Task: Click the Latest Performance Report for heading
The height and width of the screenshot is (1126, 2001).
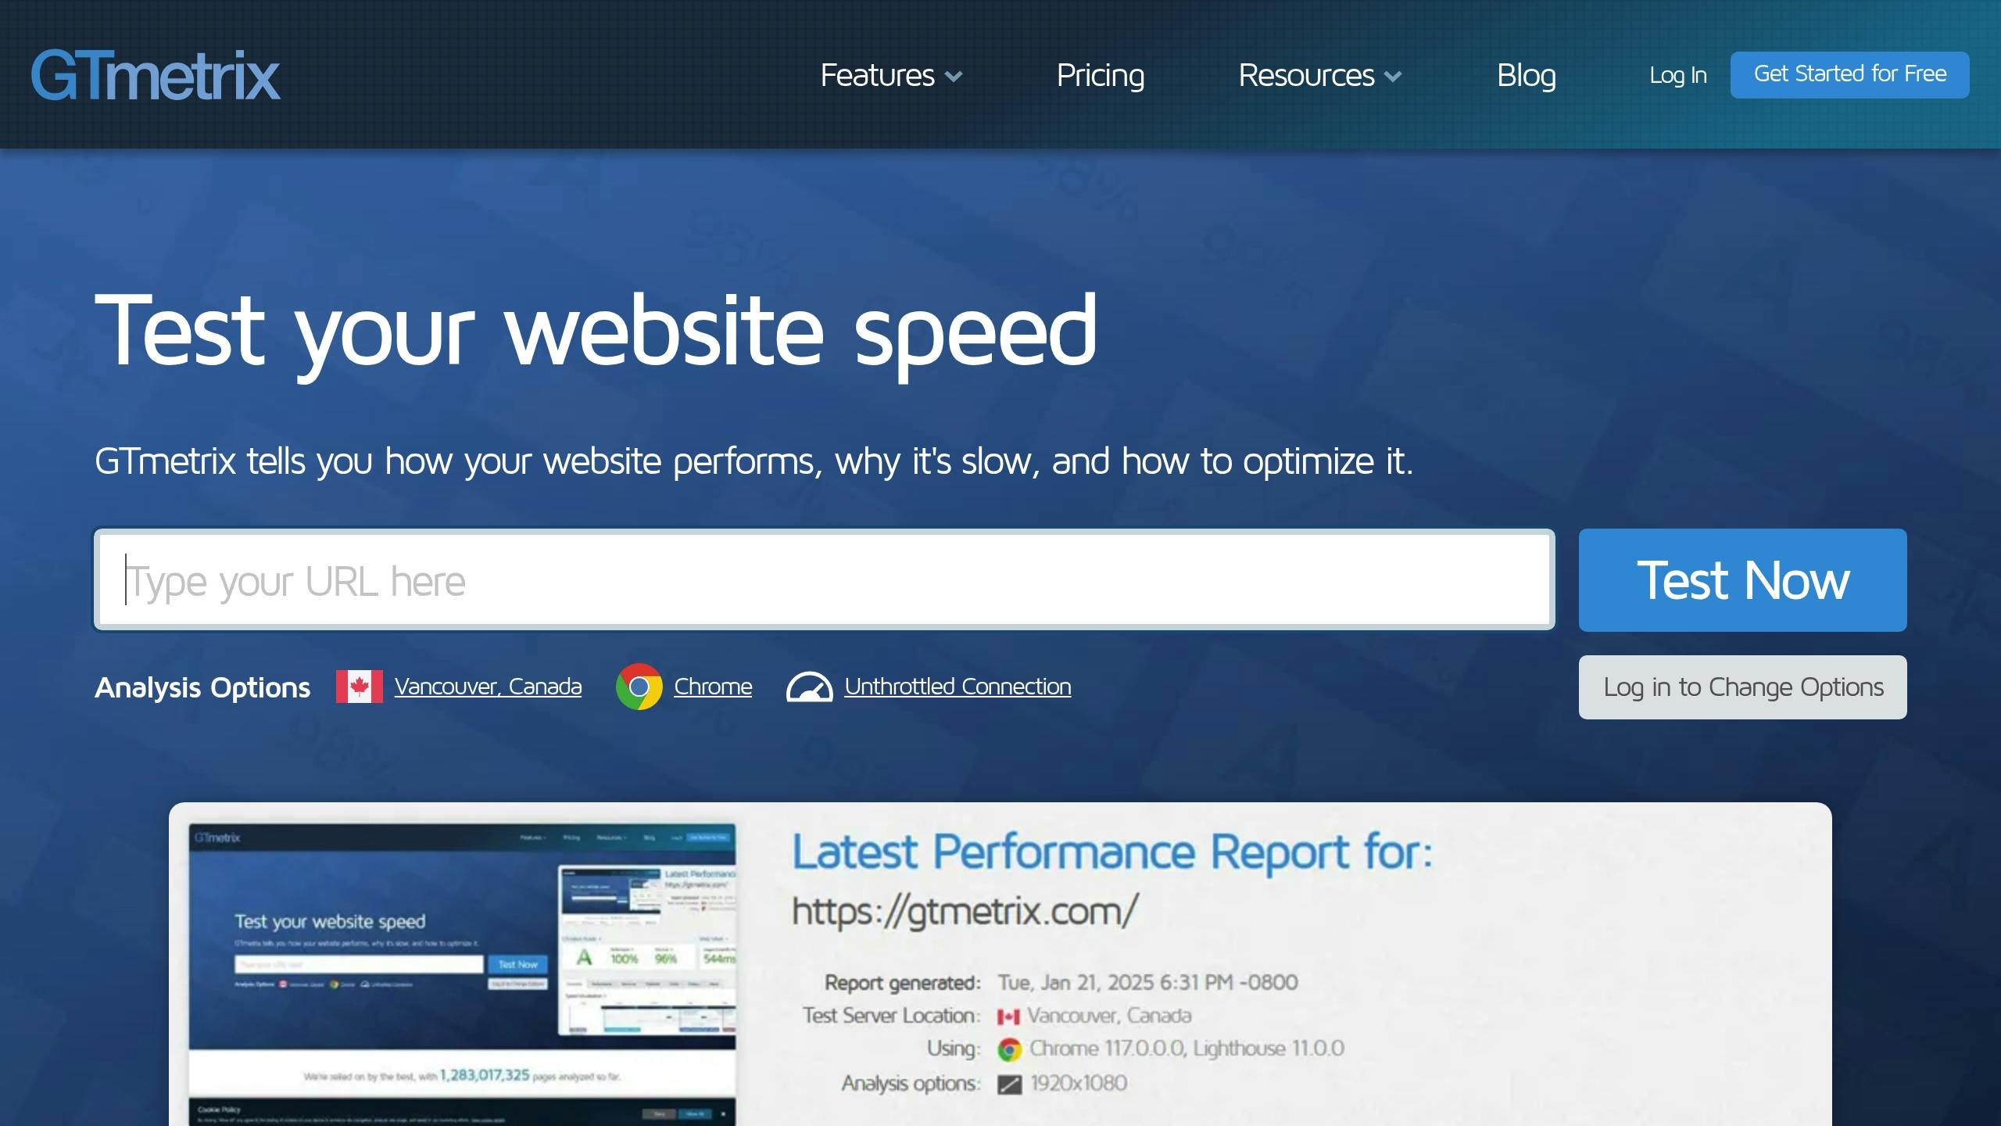Action: 1112,852
